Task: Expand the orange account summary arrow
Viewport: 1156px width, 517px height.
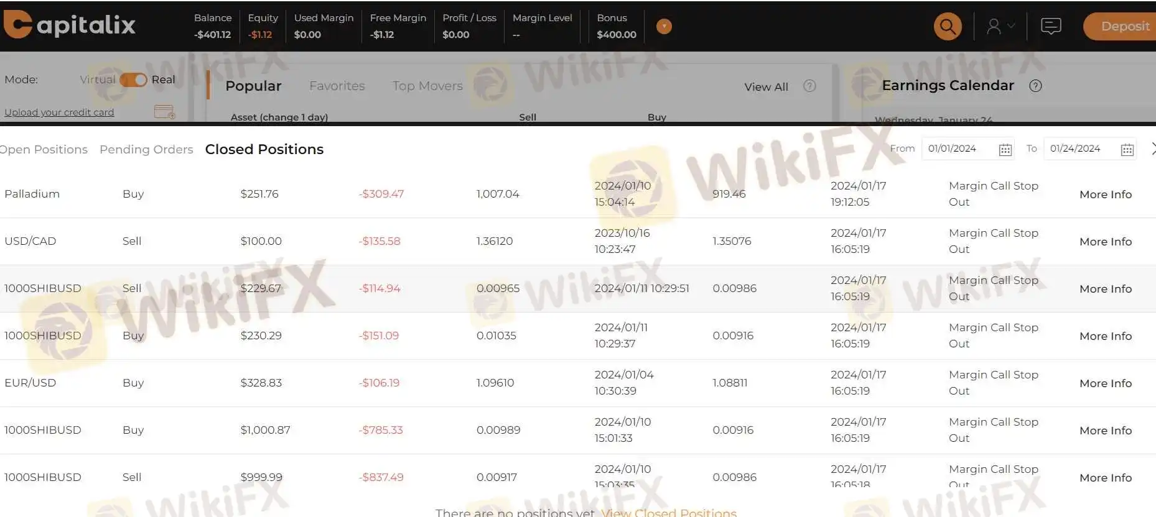Action: [x=664, y=26]
